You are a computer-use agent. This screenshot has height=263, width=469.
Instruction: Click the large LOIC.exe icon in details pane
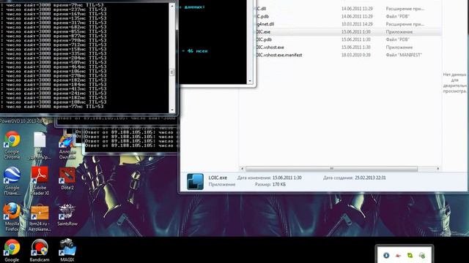(x=195, y=181)
